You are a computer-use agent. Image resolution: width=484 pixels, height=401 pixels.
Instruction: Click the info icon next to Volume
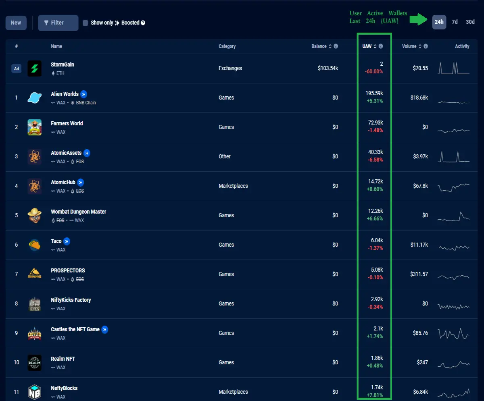426,46
